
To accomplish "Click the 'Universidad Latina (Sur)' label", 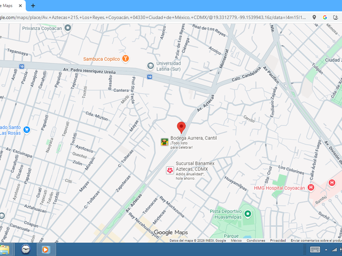I will point(168,66).
